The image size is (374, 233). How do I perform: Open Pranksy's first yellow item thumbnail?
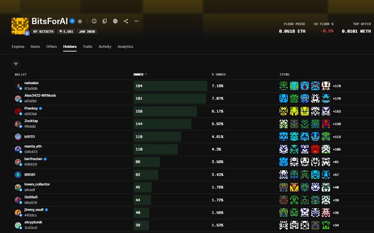coord(284,111)
